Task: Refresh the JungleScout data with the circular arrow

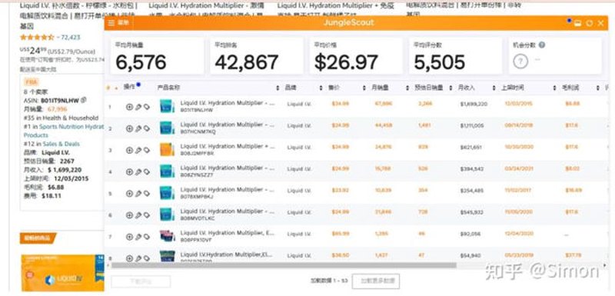Action: tap(589, 23)
